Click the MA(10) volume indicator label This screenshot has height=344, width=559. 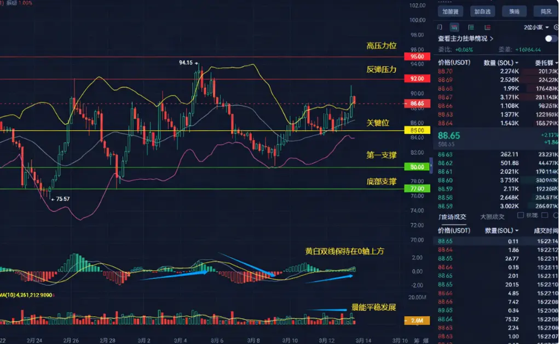(27, 295)
